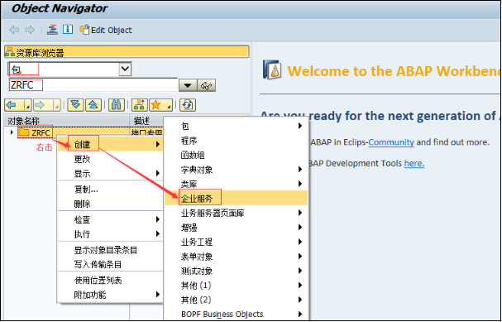Screen dimensions: 502x322
Task: Choose 函数组 in create submenu
Action: (237, 155)
